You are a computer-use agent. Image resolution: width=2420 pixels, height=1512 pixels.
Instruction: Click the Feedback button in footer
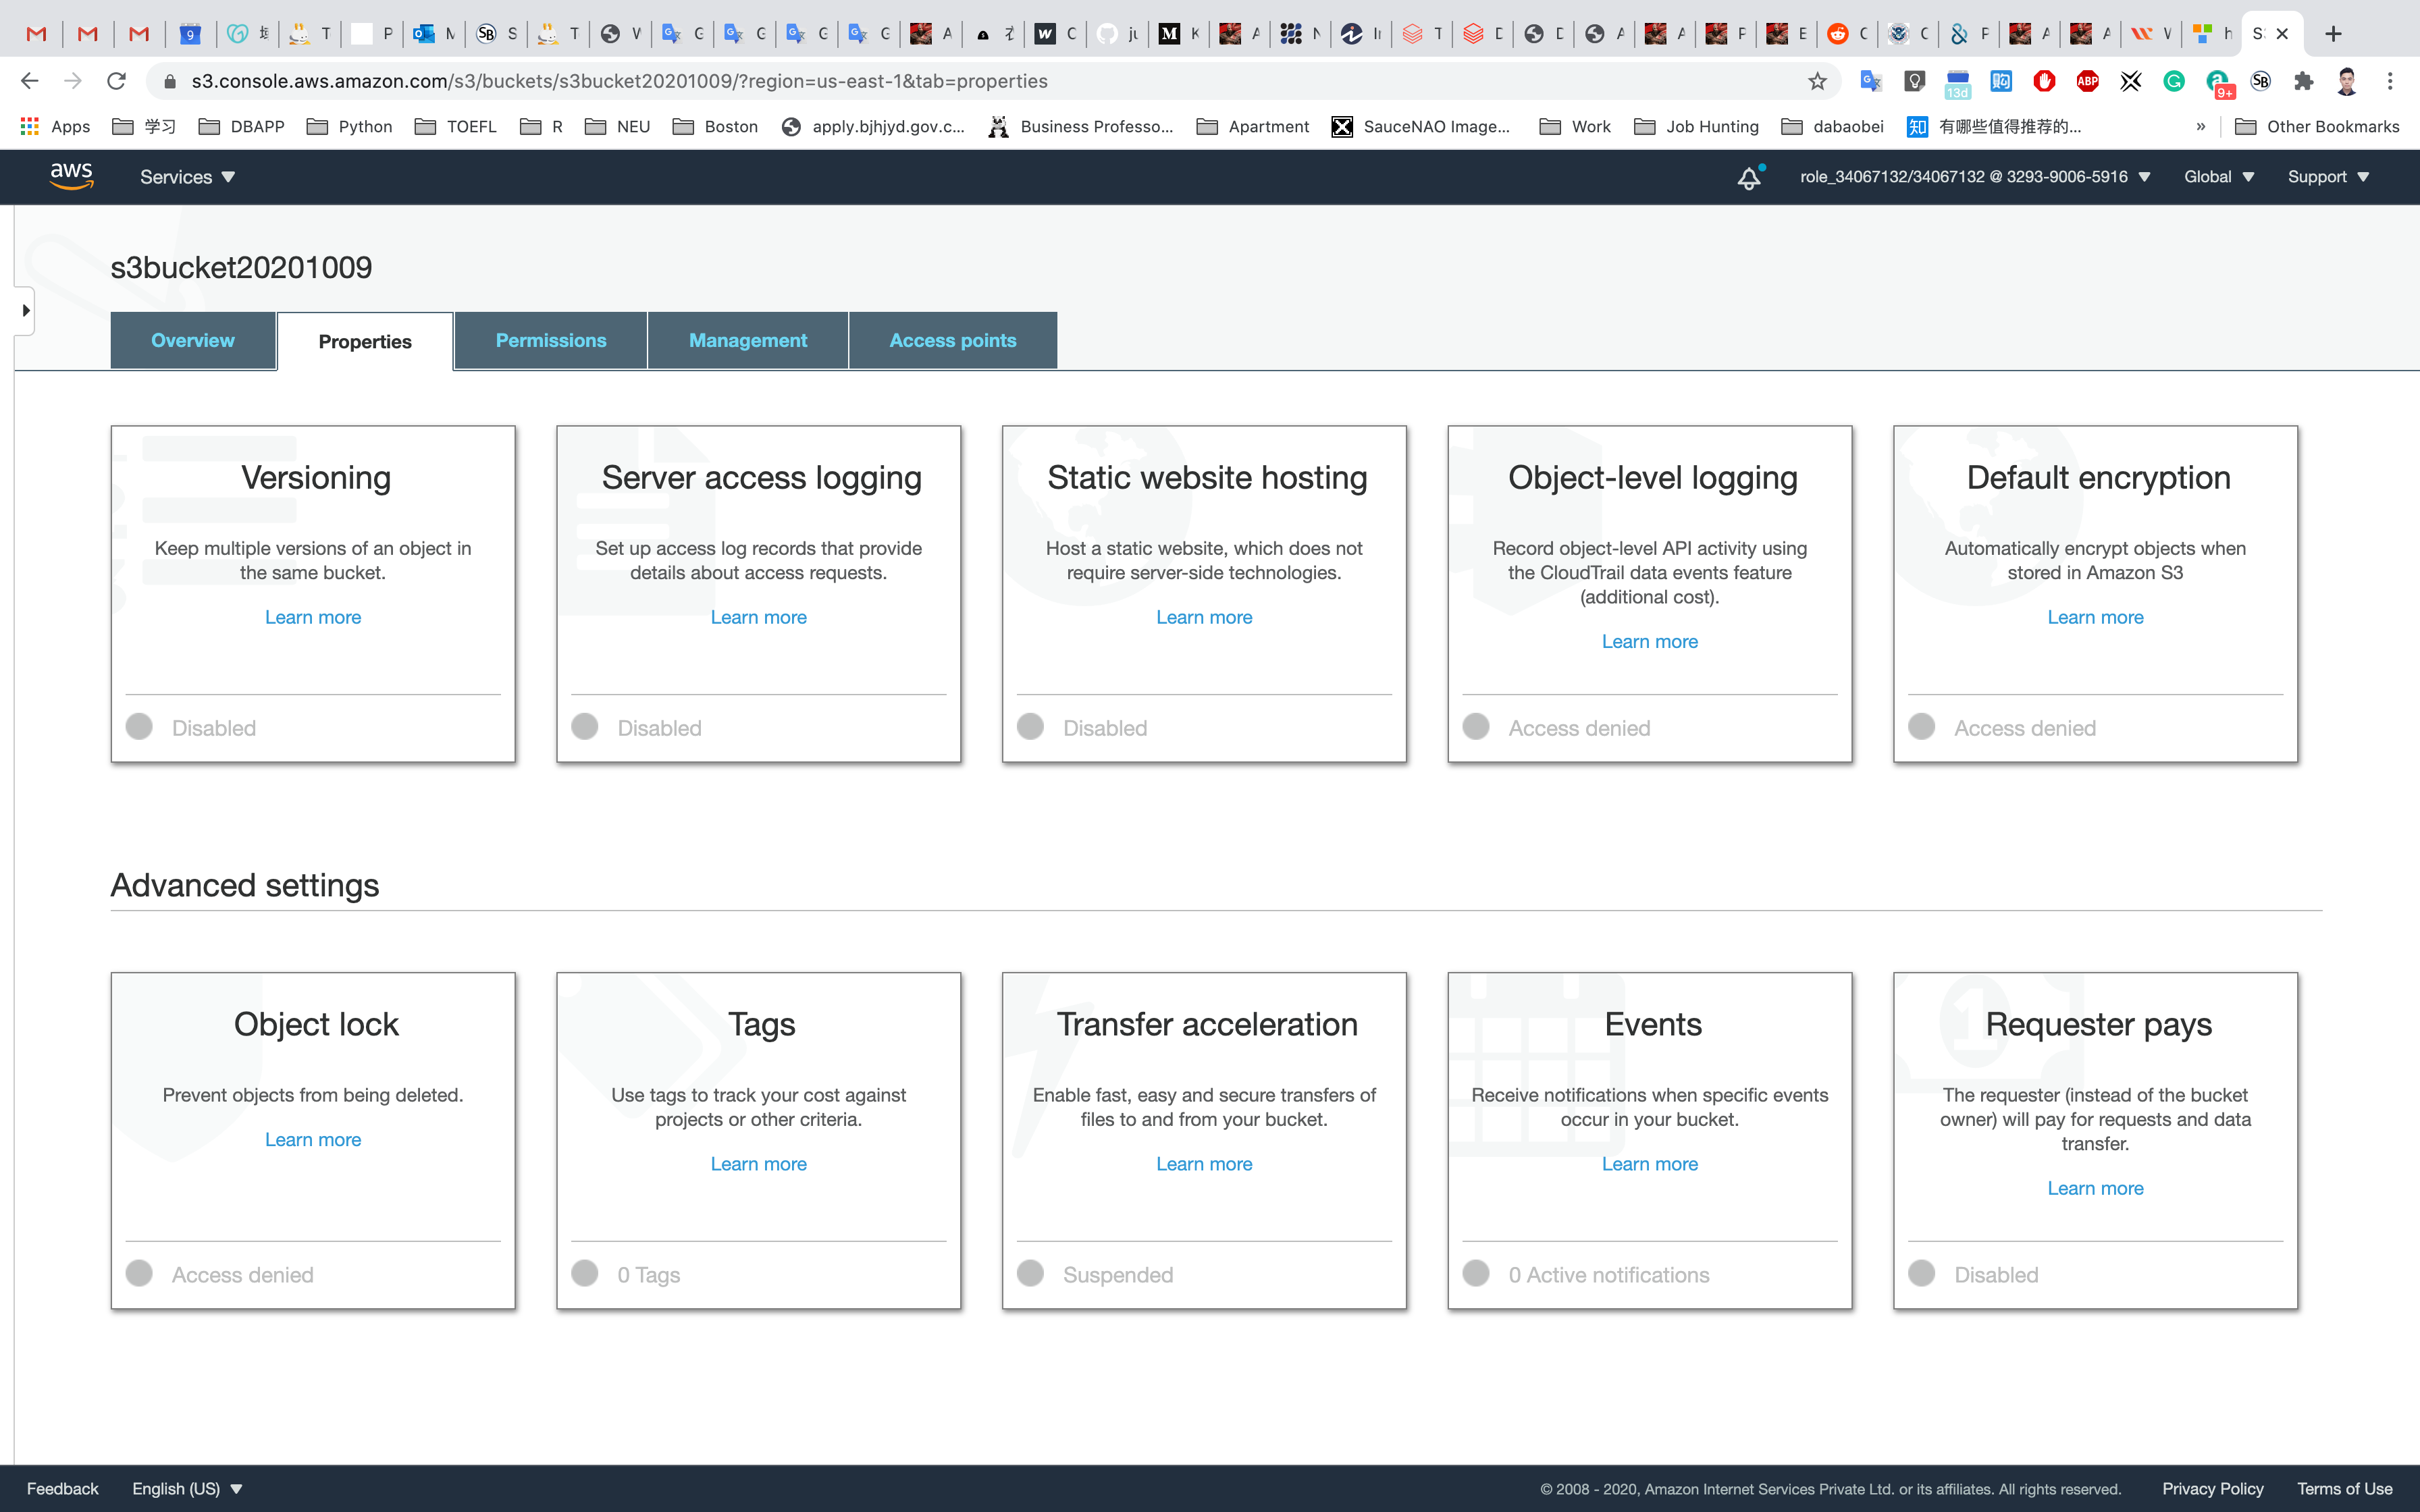pos(62,1488)
